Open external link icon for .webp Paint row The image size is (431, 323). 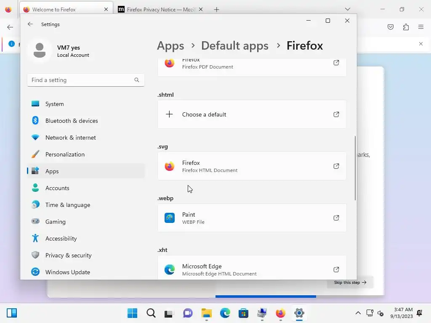click(x=336, y=218)
